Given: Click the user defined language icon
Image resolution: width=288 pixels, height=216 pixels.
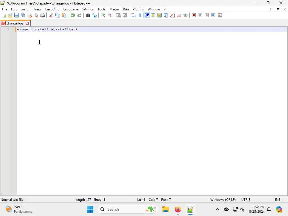Looking at the screenshot, I should 153,15.
